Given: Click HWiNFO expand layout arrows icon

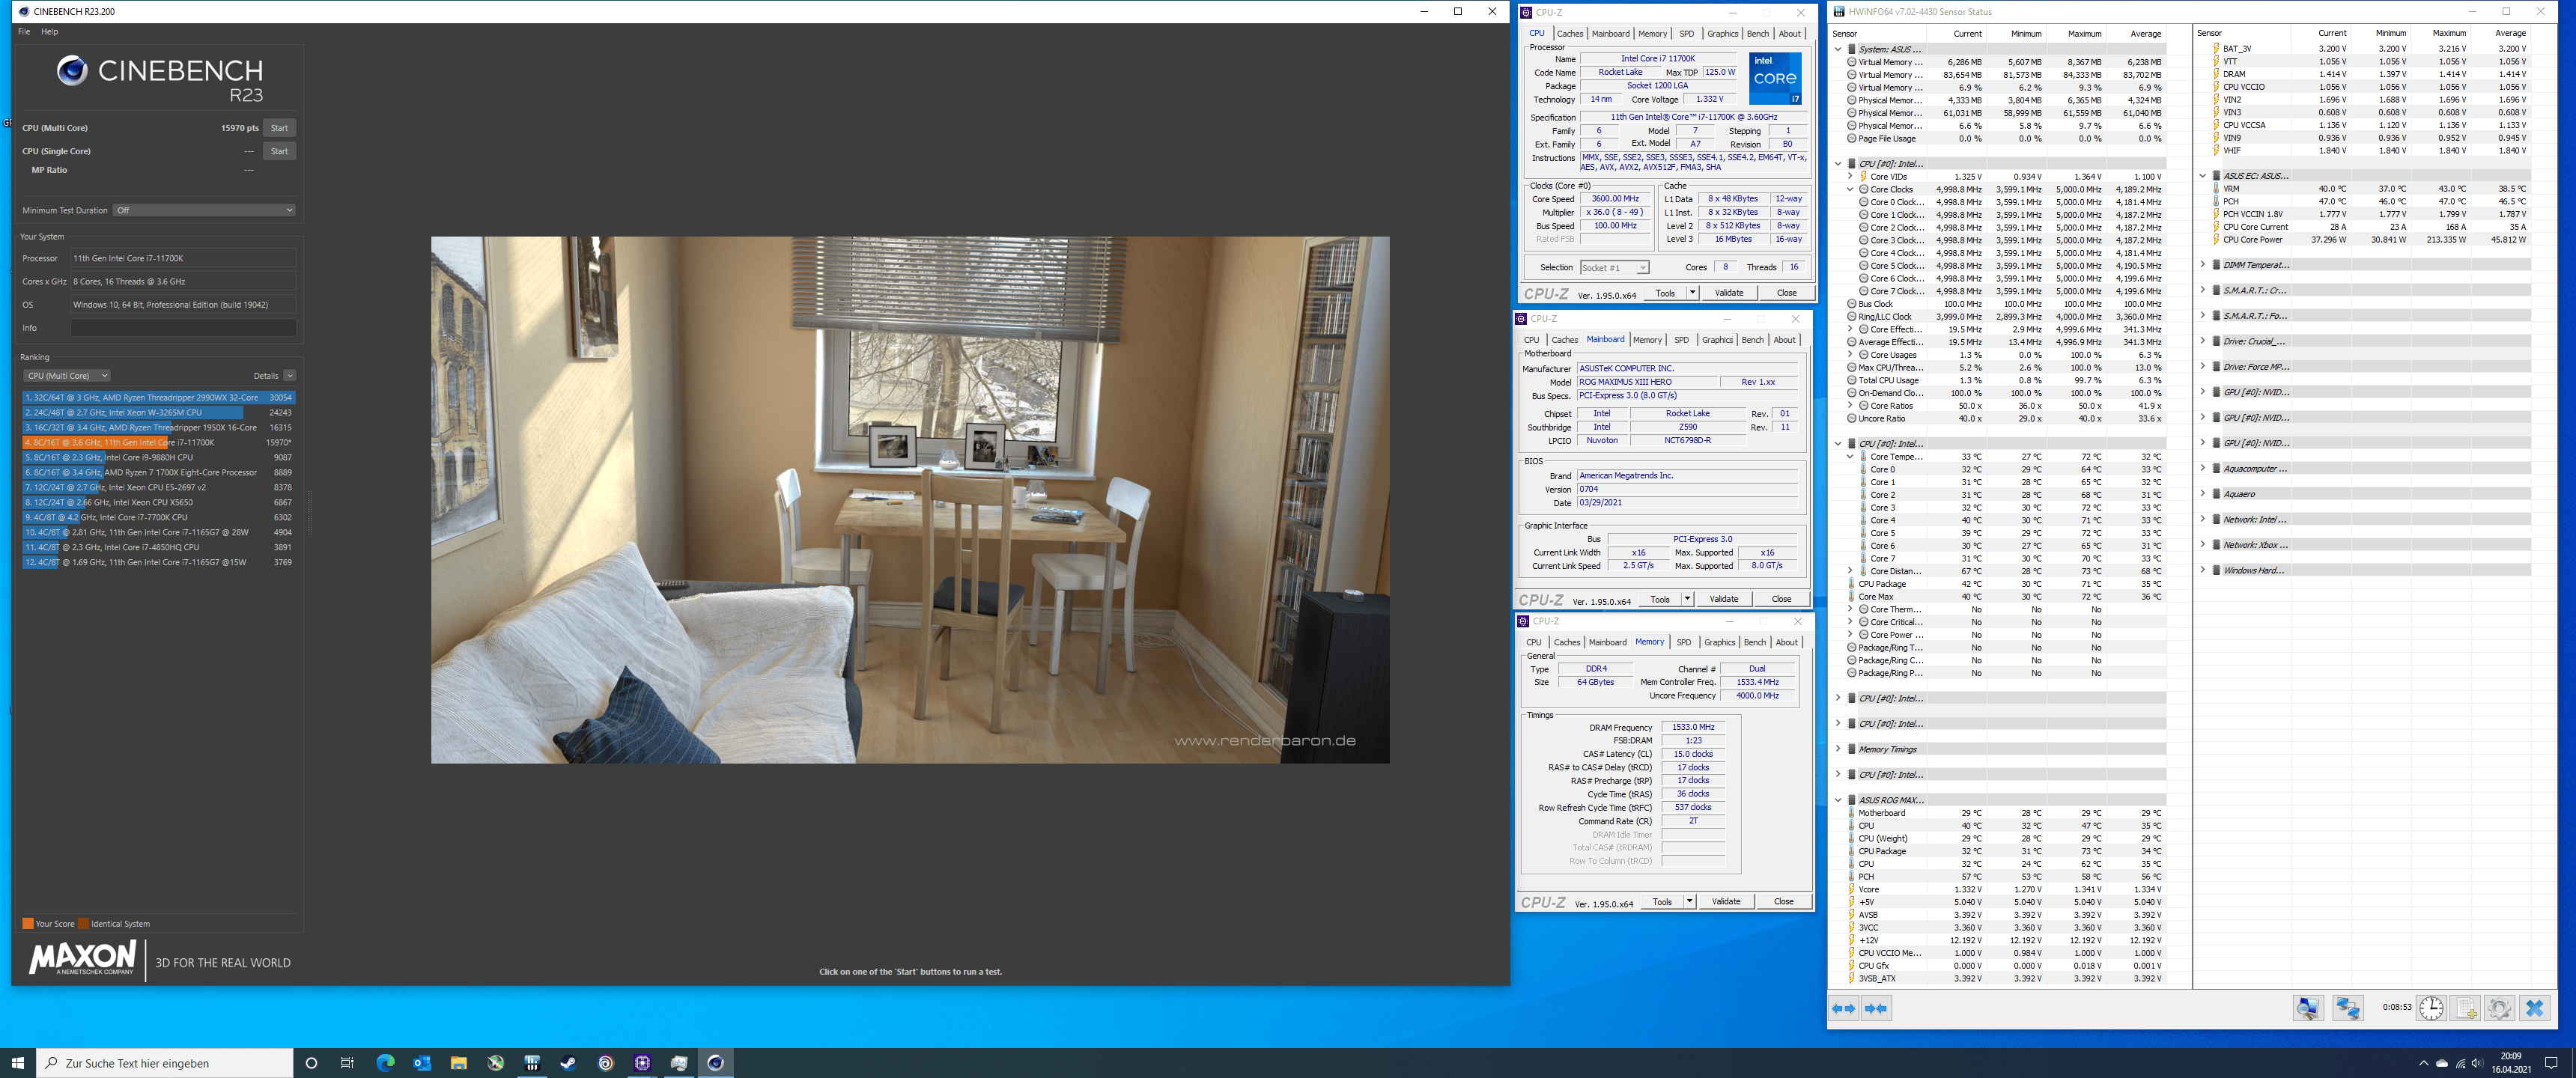Looking at the screenshot, I should [x=1844, y=1008].
